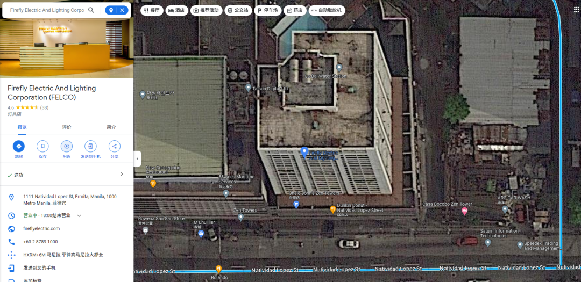The height and width of the screenshot is (282, 581).
Task: Click the Dunkin Donut map marker
Action: point(333,209)
